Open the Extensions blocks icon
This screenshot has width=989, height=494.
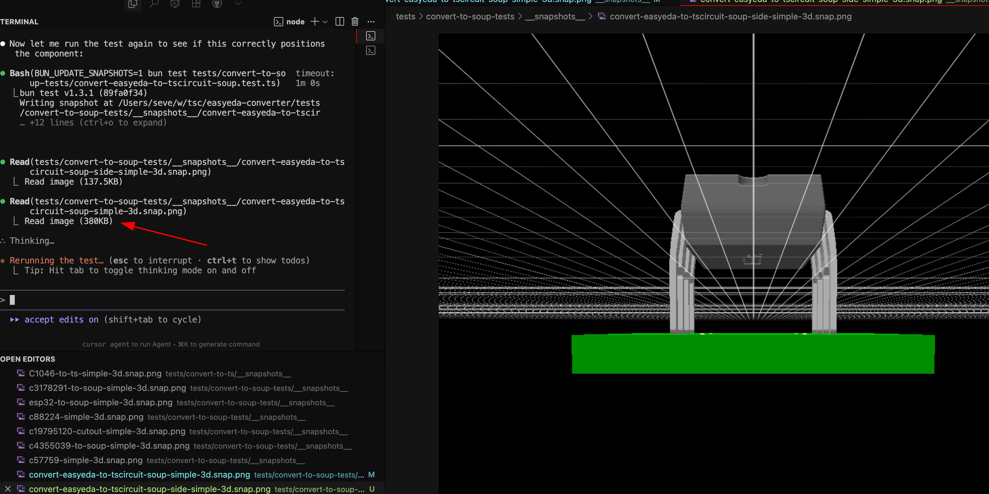[196, 4]
